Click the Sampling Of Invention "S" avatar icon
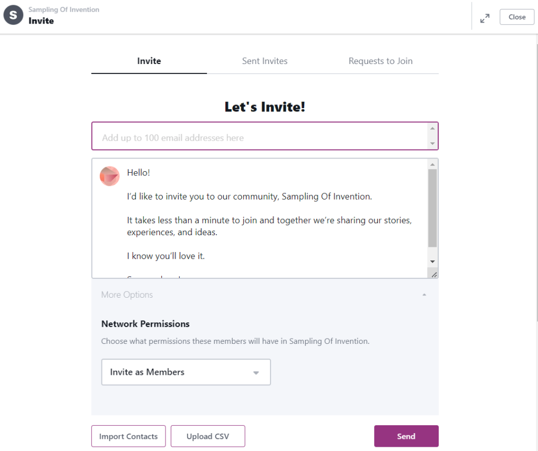 coord(13,15)
